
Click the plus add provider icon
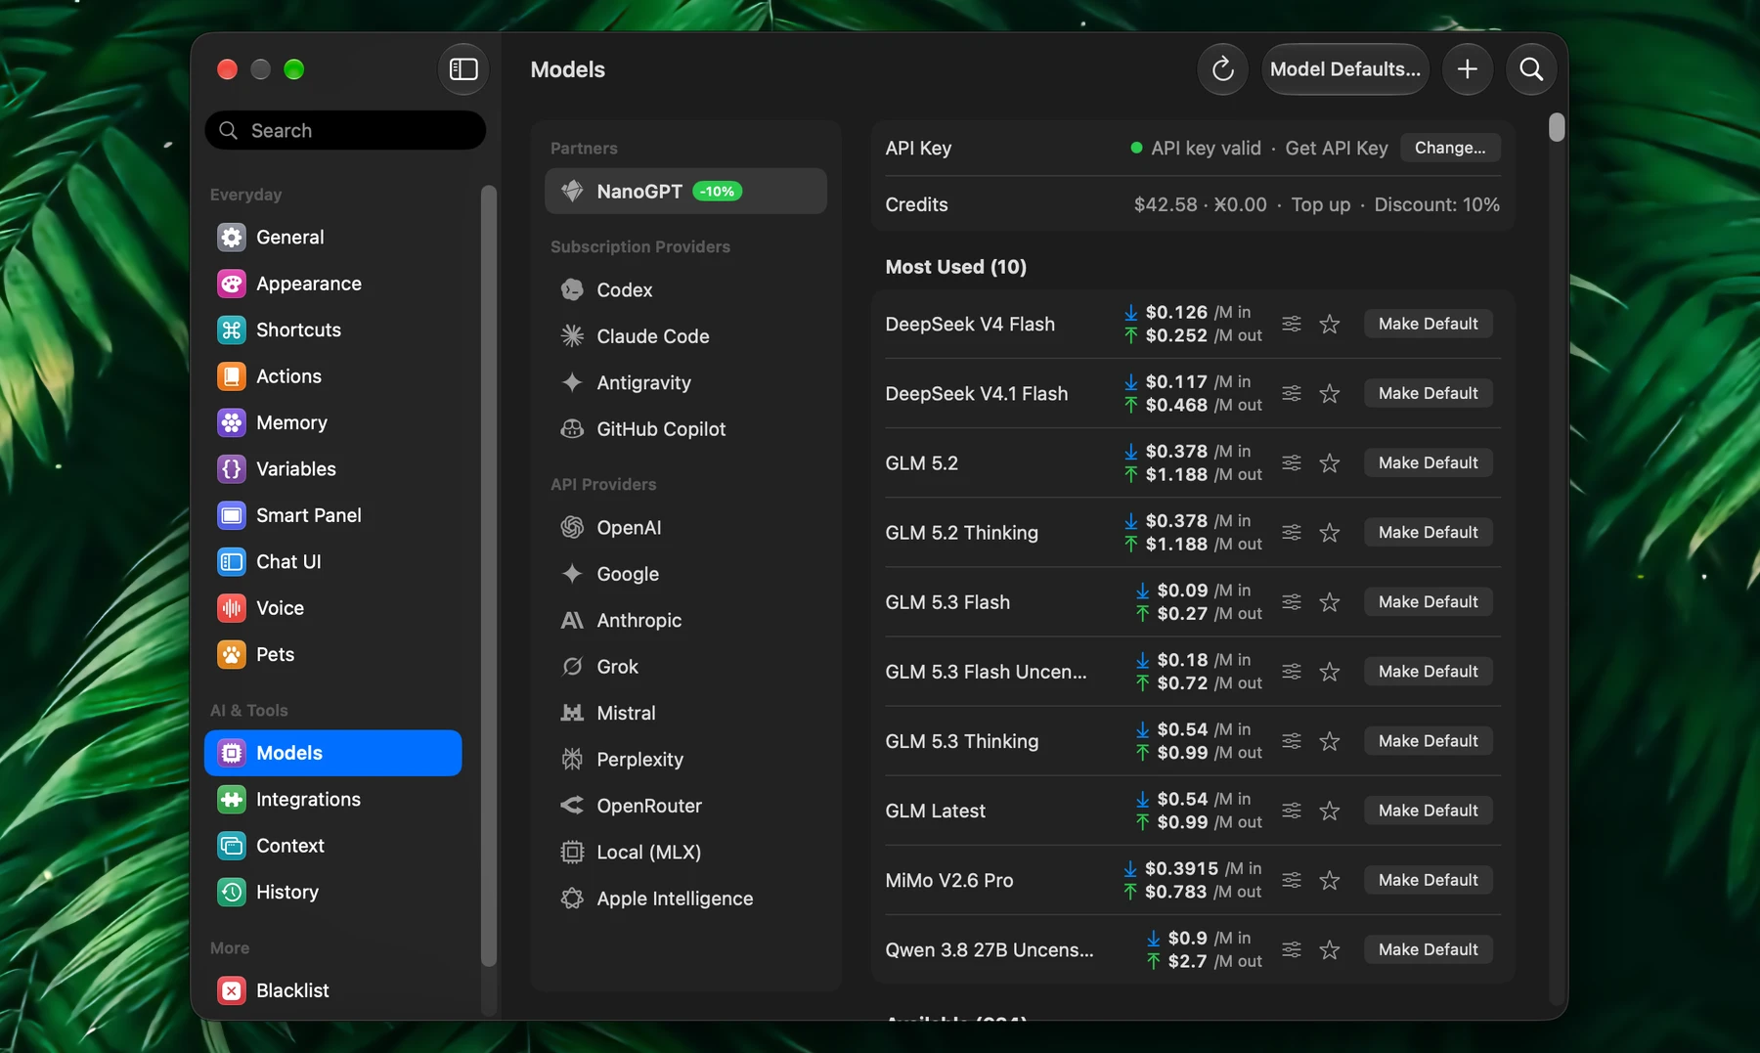pyautogui.click(x=1467, y=69)
